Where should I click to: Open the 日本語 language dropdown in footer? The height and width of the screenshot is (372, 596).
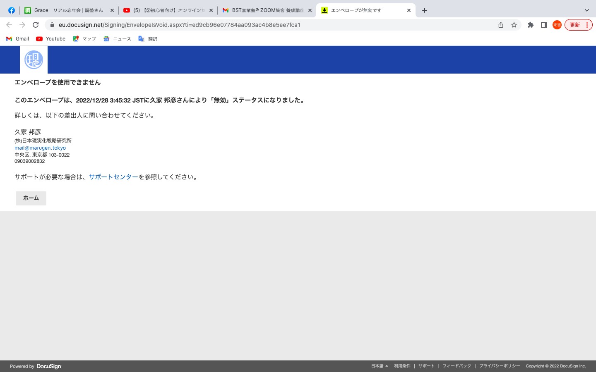click(380, 366)
